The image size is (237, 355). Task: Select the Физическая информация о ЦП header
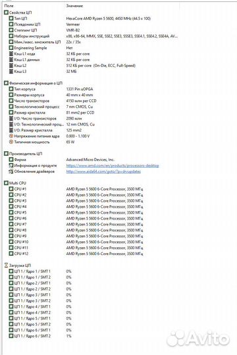pyautogui.click(x=33, y=83)
